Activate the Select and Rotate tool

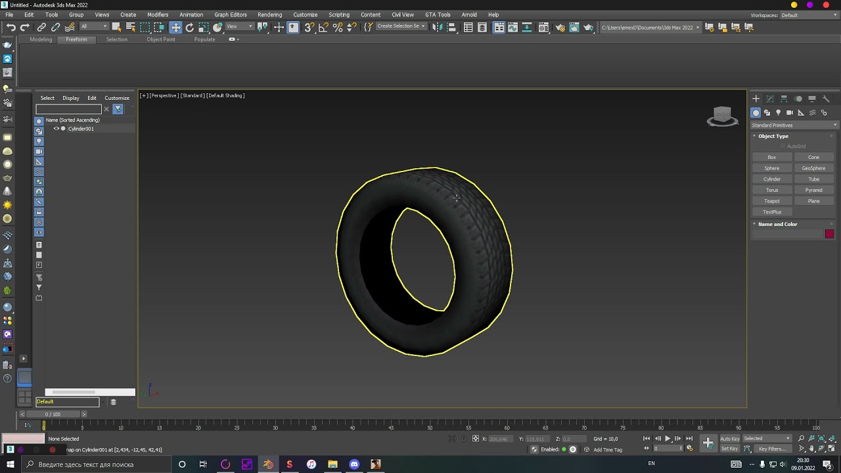pos(190,27)
